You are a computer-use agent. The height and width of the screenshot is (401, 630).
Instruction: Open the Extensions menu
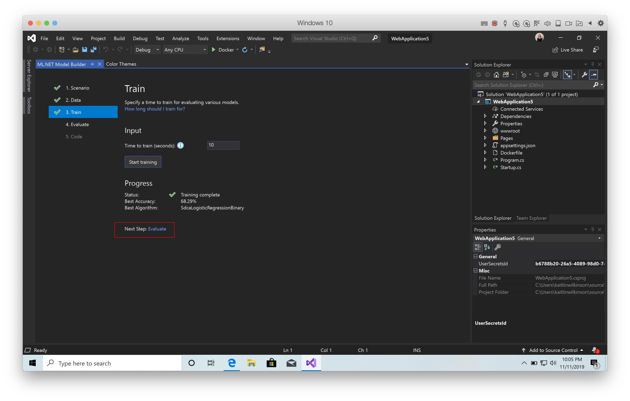(227, 38)
